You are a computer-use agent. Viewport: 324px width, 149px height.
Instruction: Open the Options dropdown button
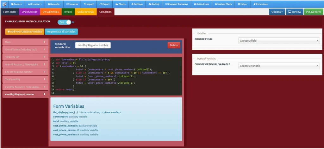[277, 12]
